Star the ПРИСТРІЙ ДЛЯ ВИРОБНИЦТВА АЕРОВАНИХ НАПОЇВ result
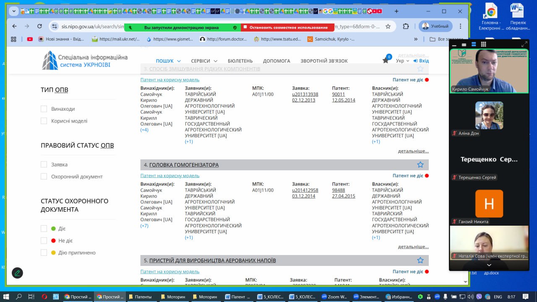Screen dimensions: 537x302 coord(420,260)
